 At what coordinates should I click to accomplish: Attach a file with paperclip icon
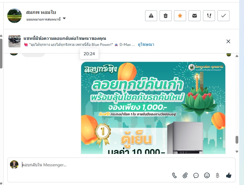185,175
